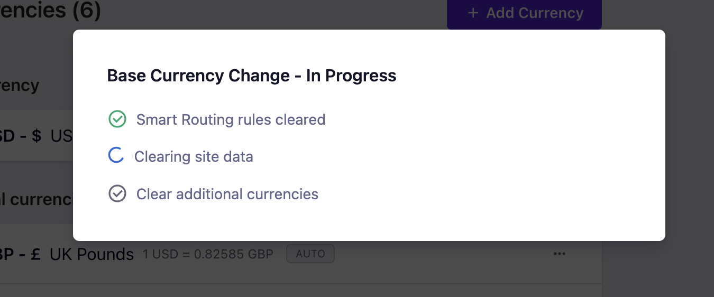The image size is (714, 297).
Task: Click the AUTO badge on GBP row
Action: point(310,254)
